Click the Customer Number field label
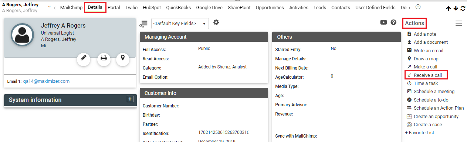 point(161,106)
